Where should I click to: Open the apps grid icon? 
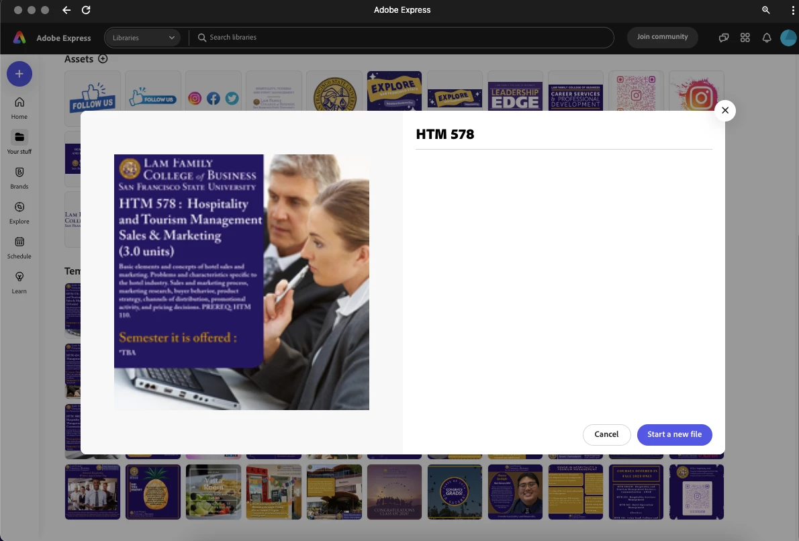point(745,38)
